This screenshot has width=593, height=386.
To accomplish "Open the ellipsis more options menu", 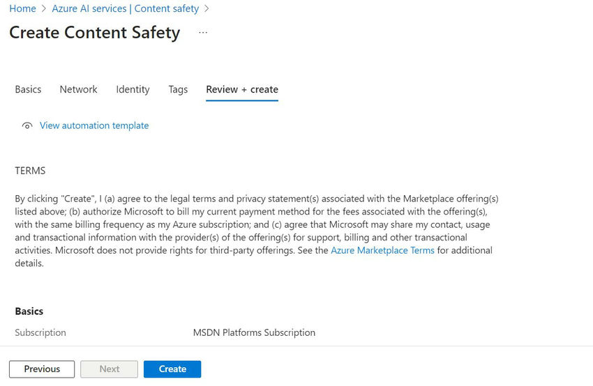I will pos(203,33).
